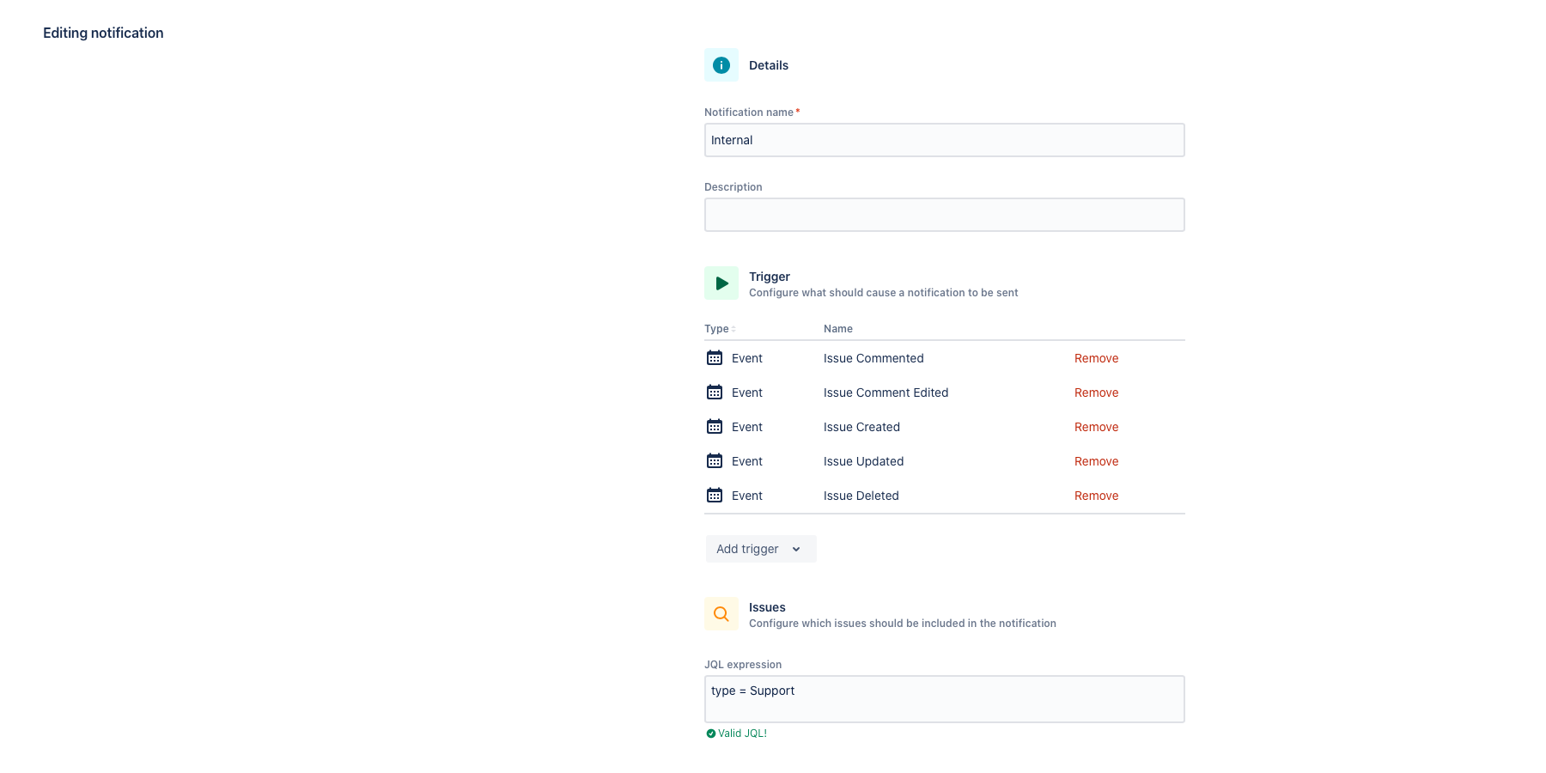This screenshot has width=1546, height=773.
Task: Sort triggers by the Type column
Action: point(720,329)
